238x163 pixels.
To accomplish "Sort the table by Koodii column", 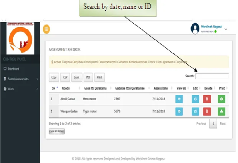I will pos(66,88).
